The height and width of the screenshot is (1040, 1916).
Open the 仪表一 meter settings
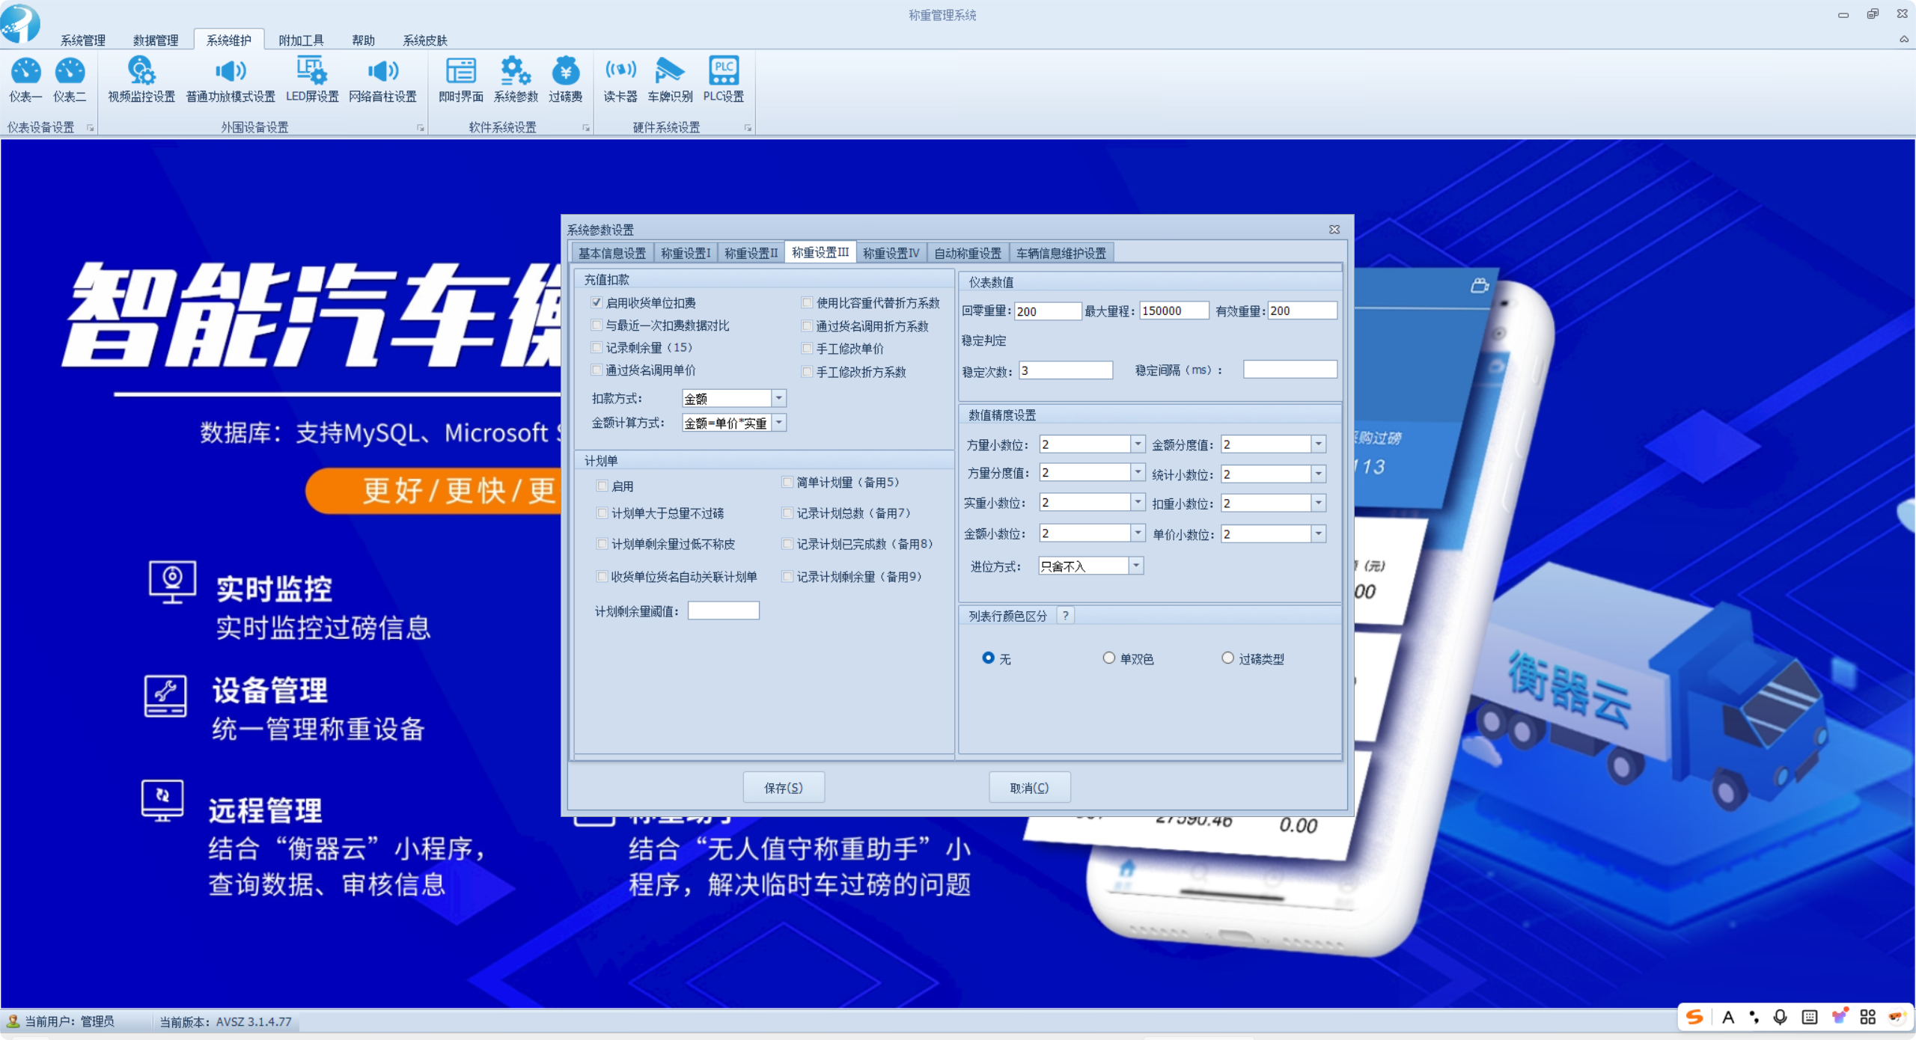[x=25, y=80]
